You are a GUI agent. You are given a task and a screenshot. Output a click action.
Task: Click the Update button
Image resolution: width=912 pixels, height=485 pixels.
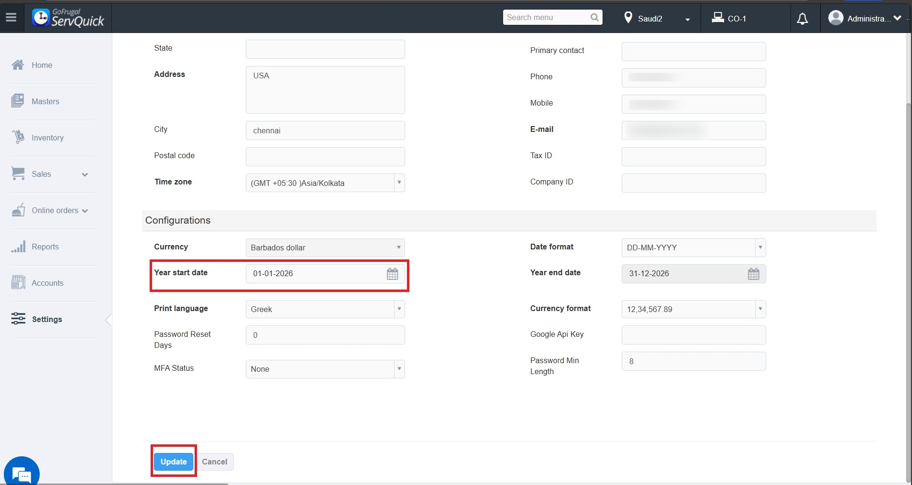[174, 462]
